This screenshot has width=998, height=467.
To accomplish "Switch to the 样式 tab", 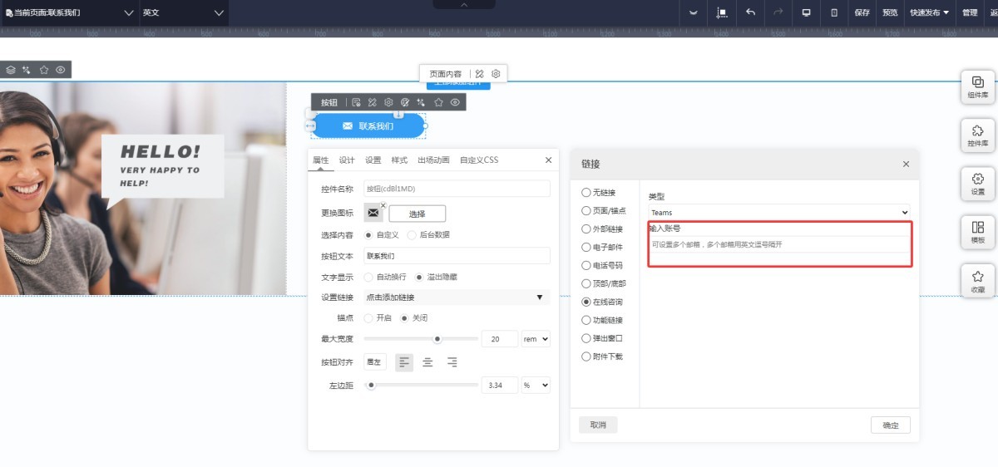I will coord(399,160).
